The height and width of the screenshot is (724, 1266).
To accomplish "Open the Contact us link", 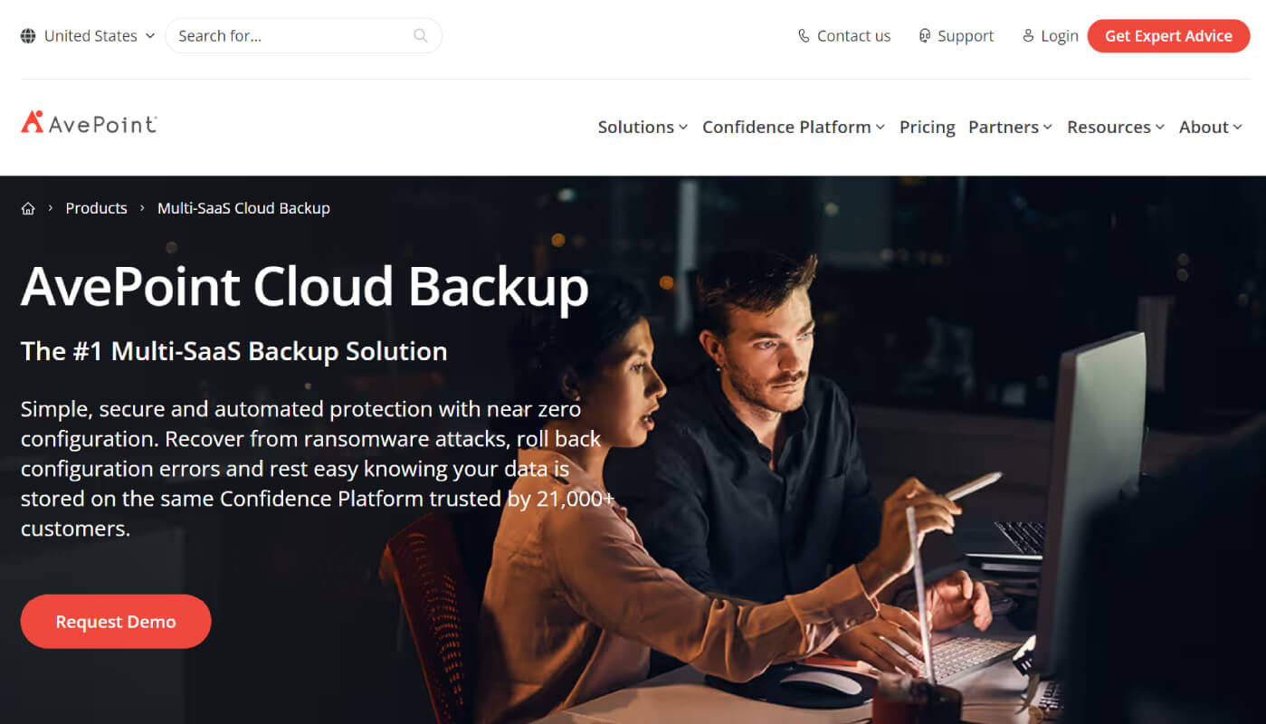I will click(844, 36).
